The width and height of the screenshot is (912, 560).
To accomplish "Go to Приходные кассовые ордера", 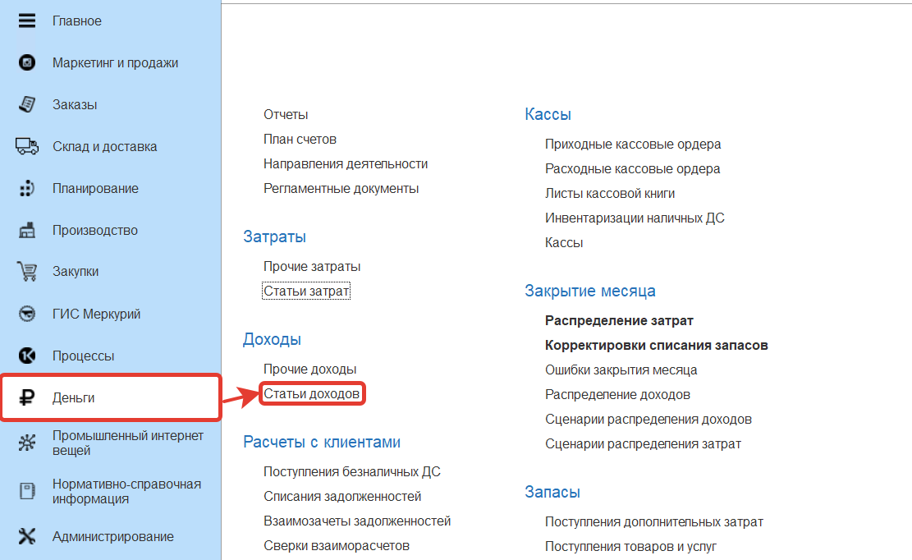I will pyautogui.click(x=632, y=145).
